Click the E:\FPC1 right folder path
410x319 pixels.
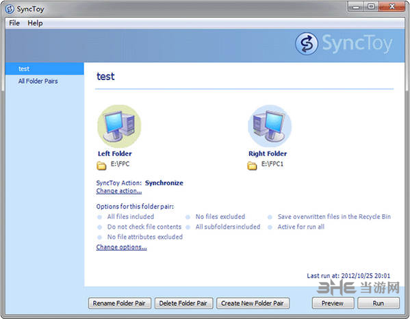point(272,164)
